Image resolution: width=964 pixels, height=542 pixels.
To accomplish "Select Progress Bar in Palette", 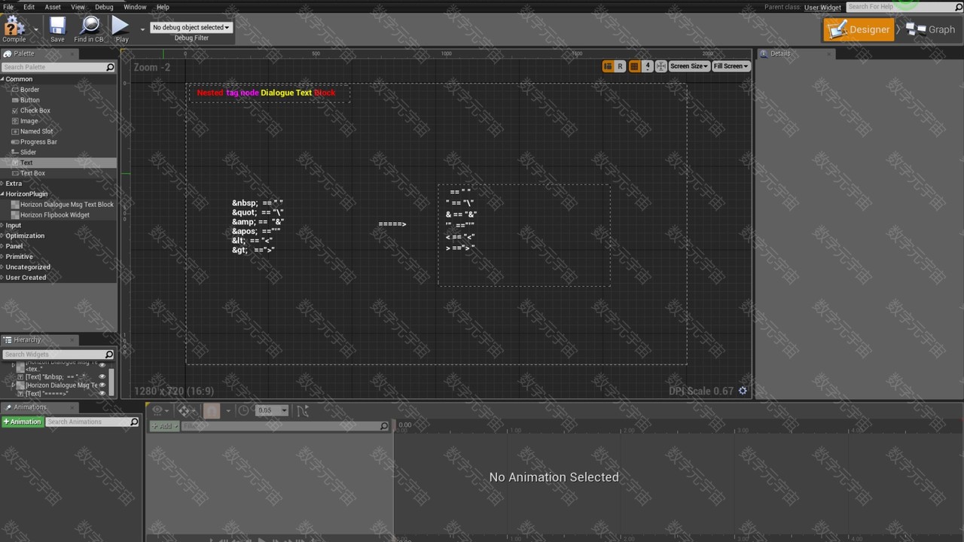I will (x=38, y=142).
